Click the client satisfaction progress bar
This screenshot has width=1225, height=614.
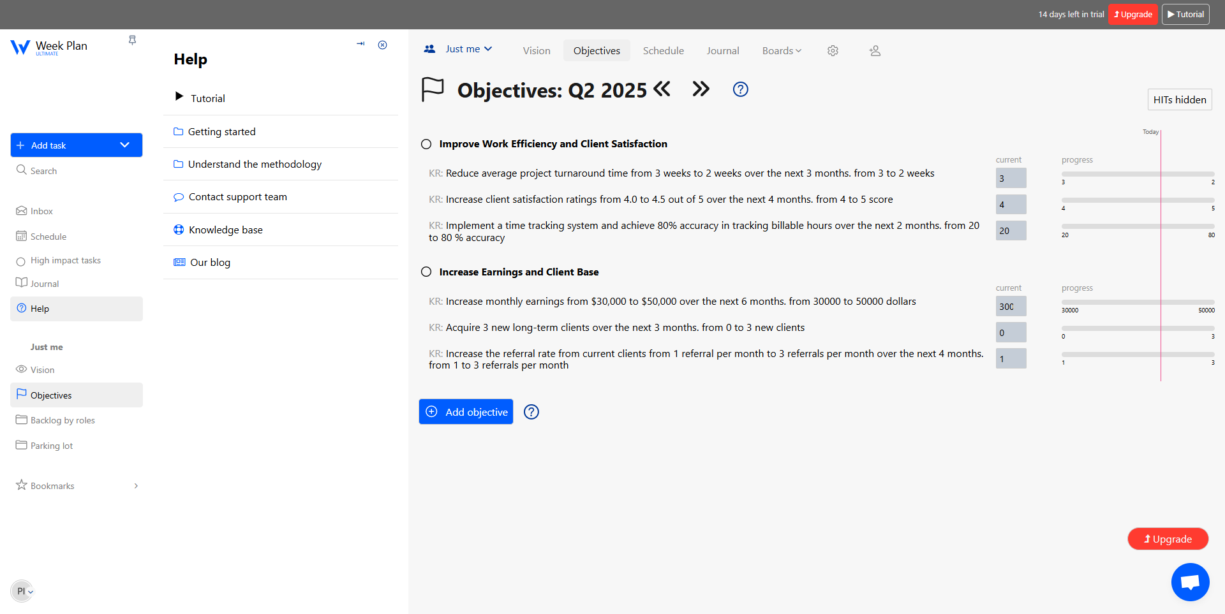(1138, 200)
